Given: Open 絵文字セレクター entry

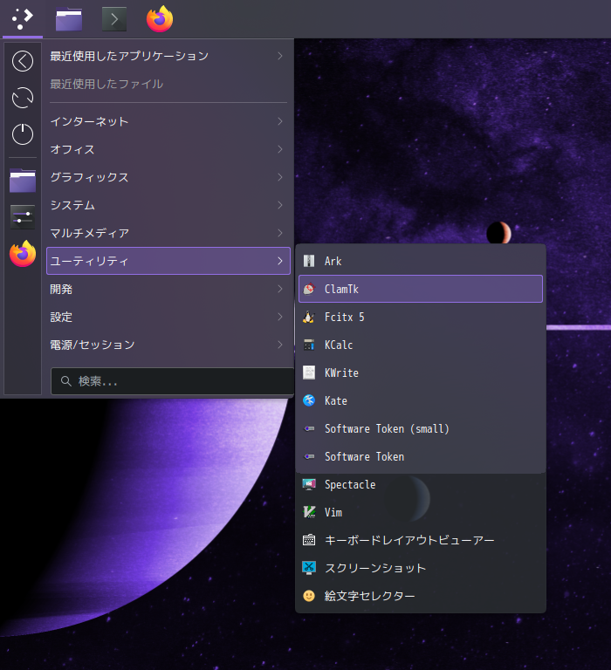Looking at the screenshot, I should (421, 596).
